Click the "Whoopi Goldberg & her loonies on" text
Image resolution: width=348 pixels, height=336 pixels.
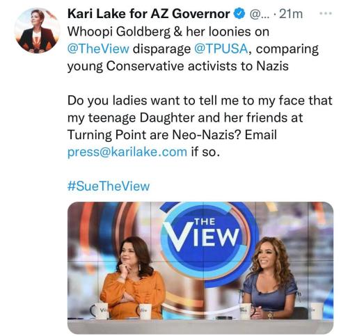[168, 31]
